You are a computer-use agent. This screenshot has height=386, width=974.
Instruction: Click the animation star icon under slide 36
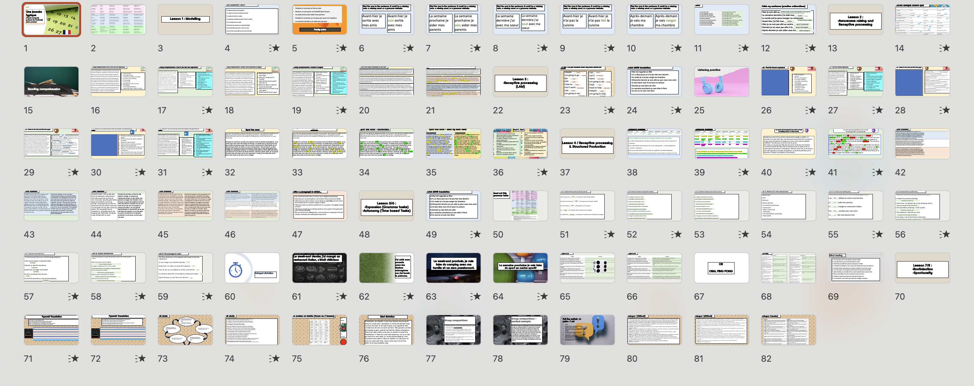tap(542, 172)
